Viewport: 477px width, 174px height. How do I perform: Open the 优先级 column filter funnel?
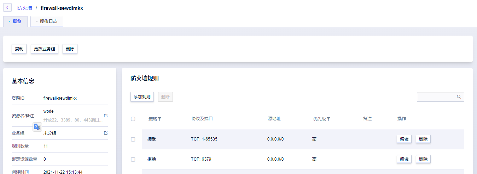point(328,119)
